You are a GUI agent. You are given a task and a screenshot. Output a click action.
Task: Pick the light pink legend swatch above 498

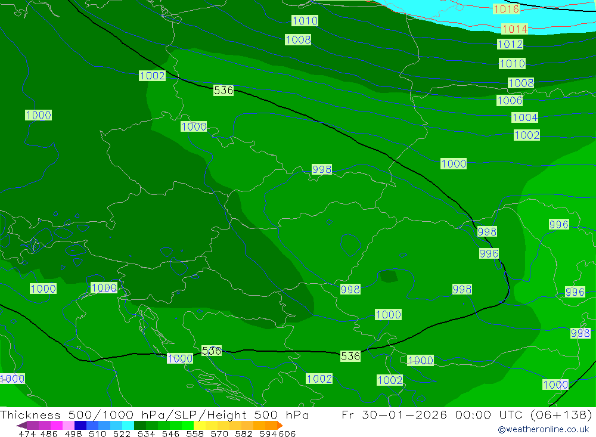69,425
